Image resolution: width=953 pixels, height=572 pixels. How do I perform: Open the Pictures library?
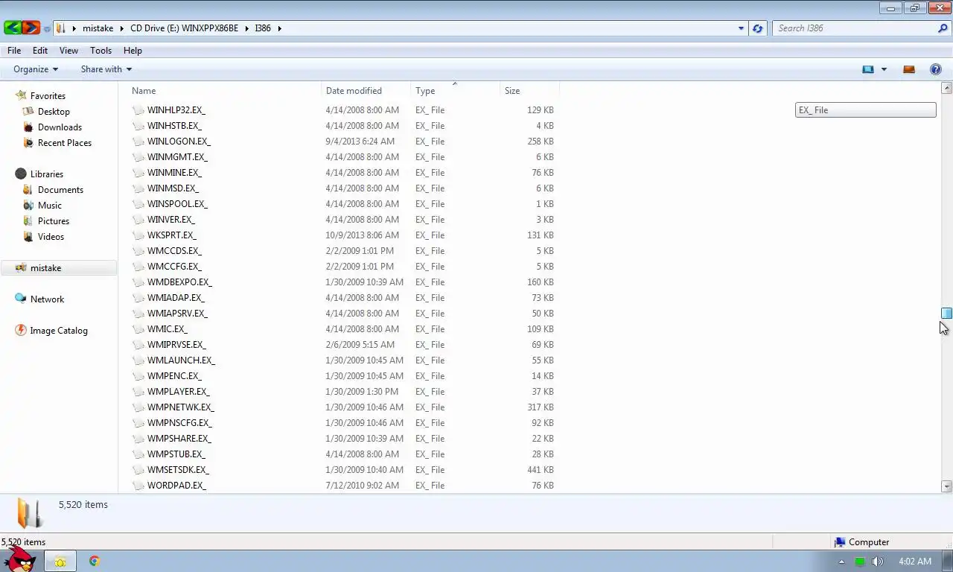click(x=54, y=221)
